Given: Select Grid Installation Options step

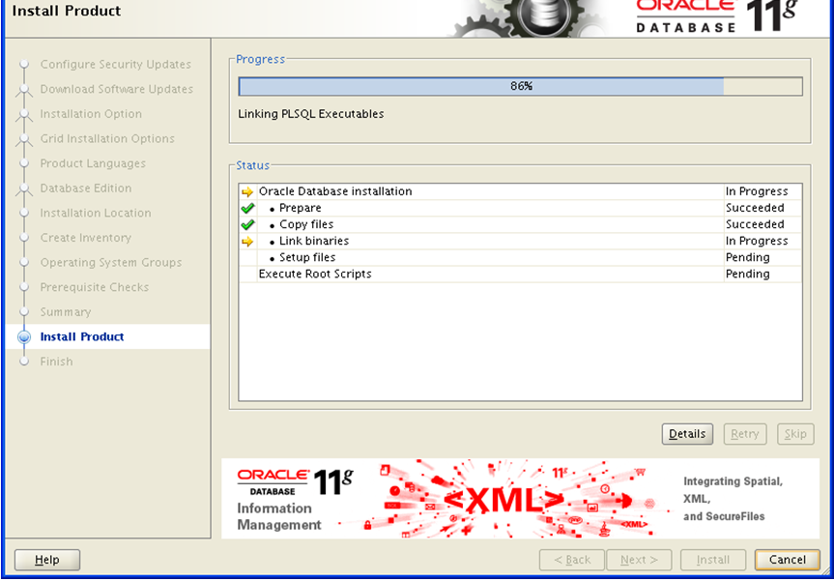Looking at the screenshot, I should pos(107,138).
